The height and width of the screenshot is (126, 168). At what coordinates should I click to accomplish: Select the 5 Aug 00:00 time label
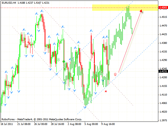91,124
